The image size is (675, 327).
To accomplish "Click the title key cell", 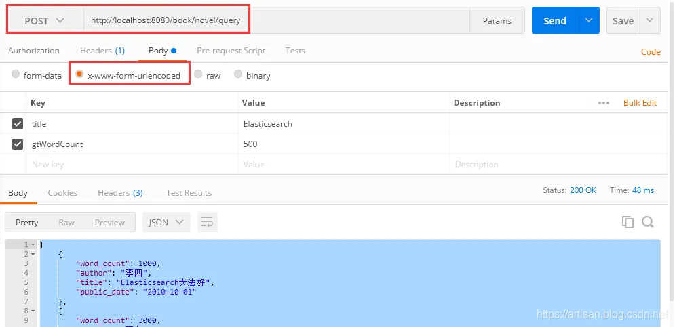I will click(x=132, y=124).
